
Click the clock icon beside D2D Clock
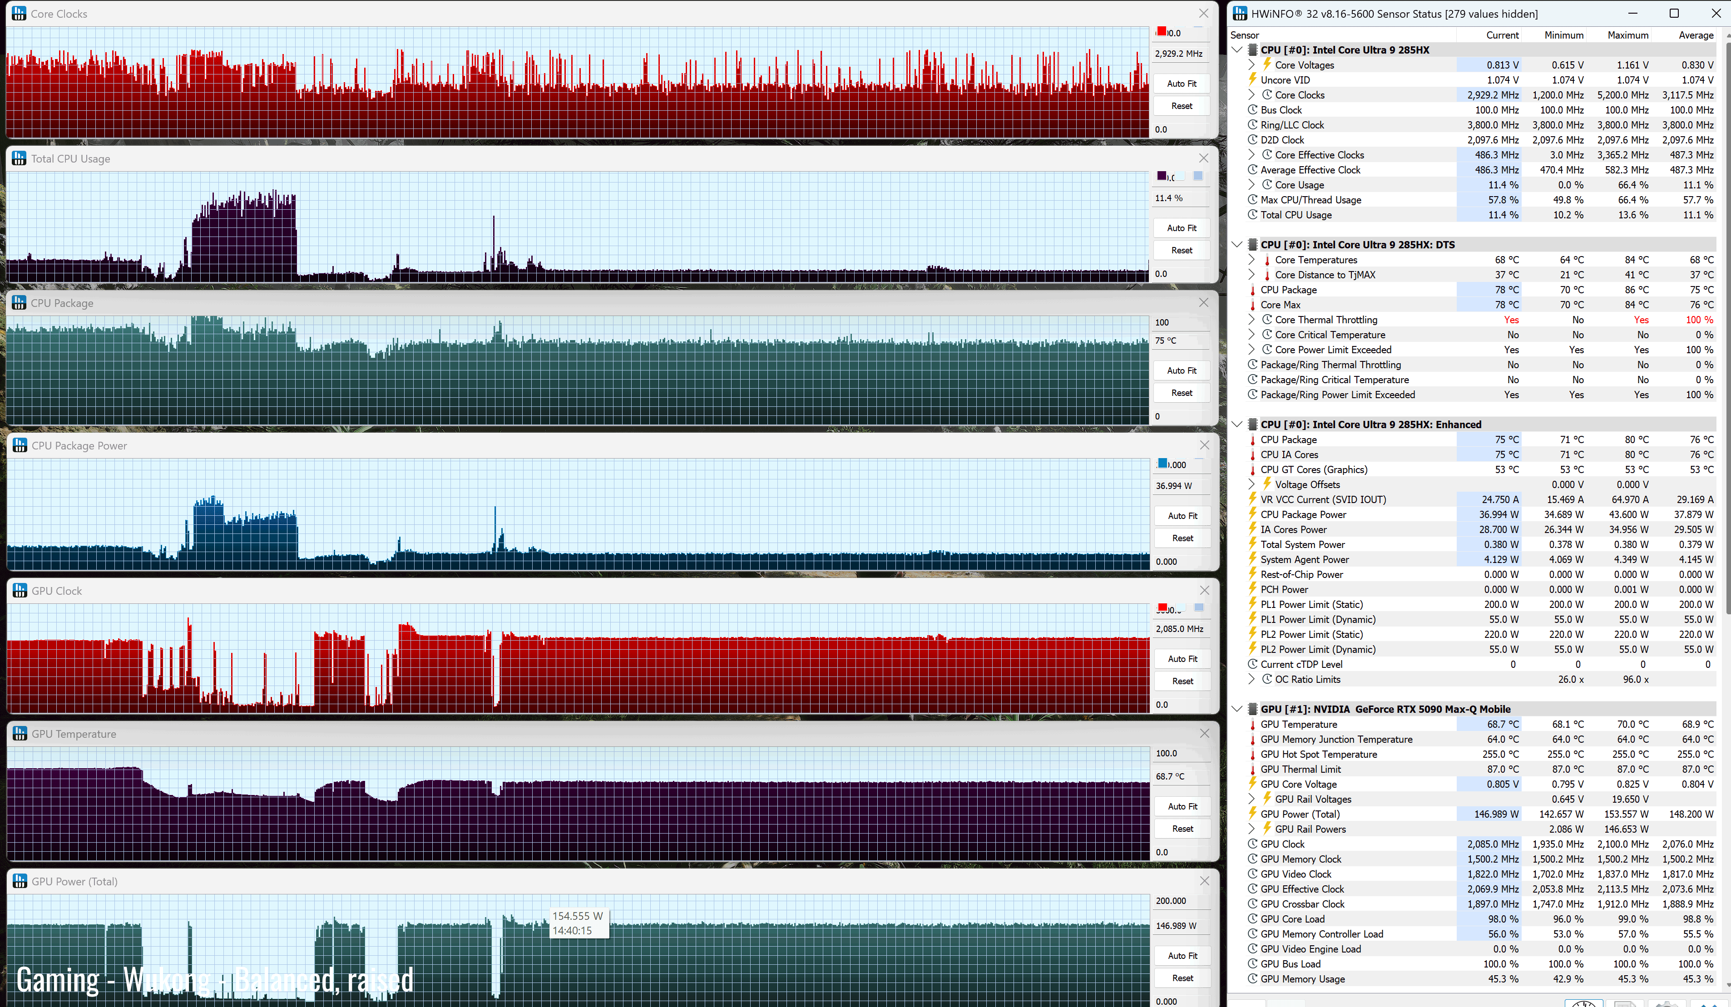1253,139
